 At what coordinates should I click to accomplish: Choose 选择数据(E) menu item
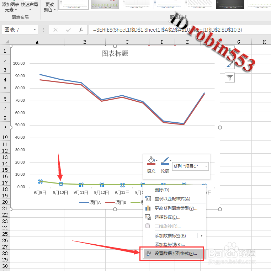(x=175, y=217)
